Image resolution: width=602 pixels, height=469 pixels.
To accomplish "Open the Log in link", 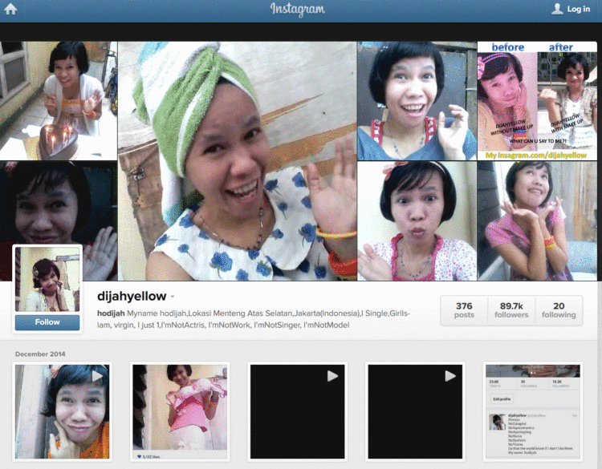I will (x=579, y=9).
